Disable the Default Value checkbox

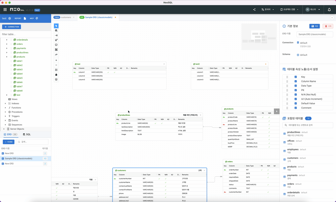click(x=296, y=103)
